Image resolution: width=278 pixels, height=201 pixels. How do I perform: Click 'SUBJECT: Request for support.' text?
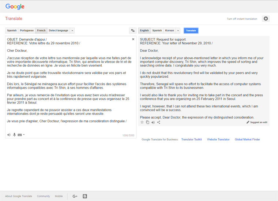163,39
